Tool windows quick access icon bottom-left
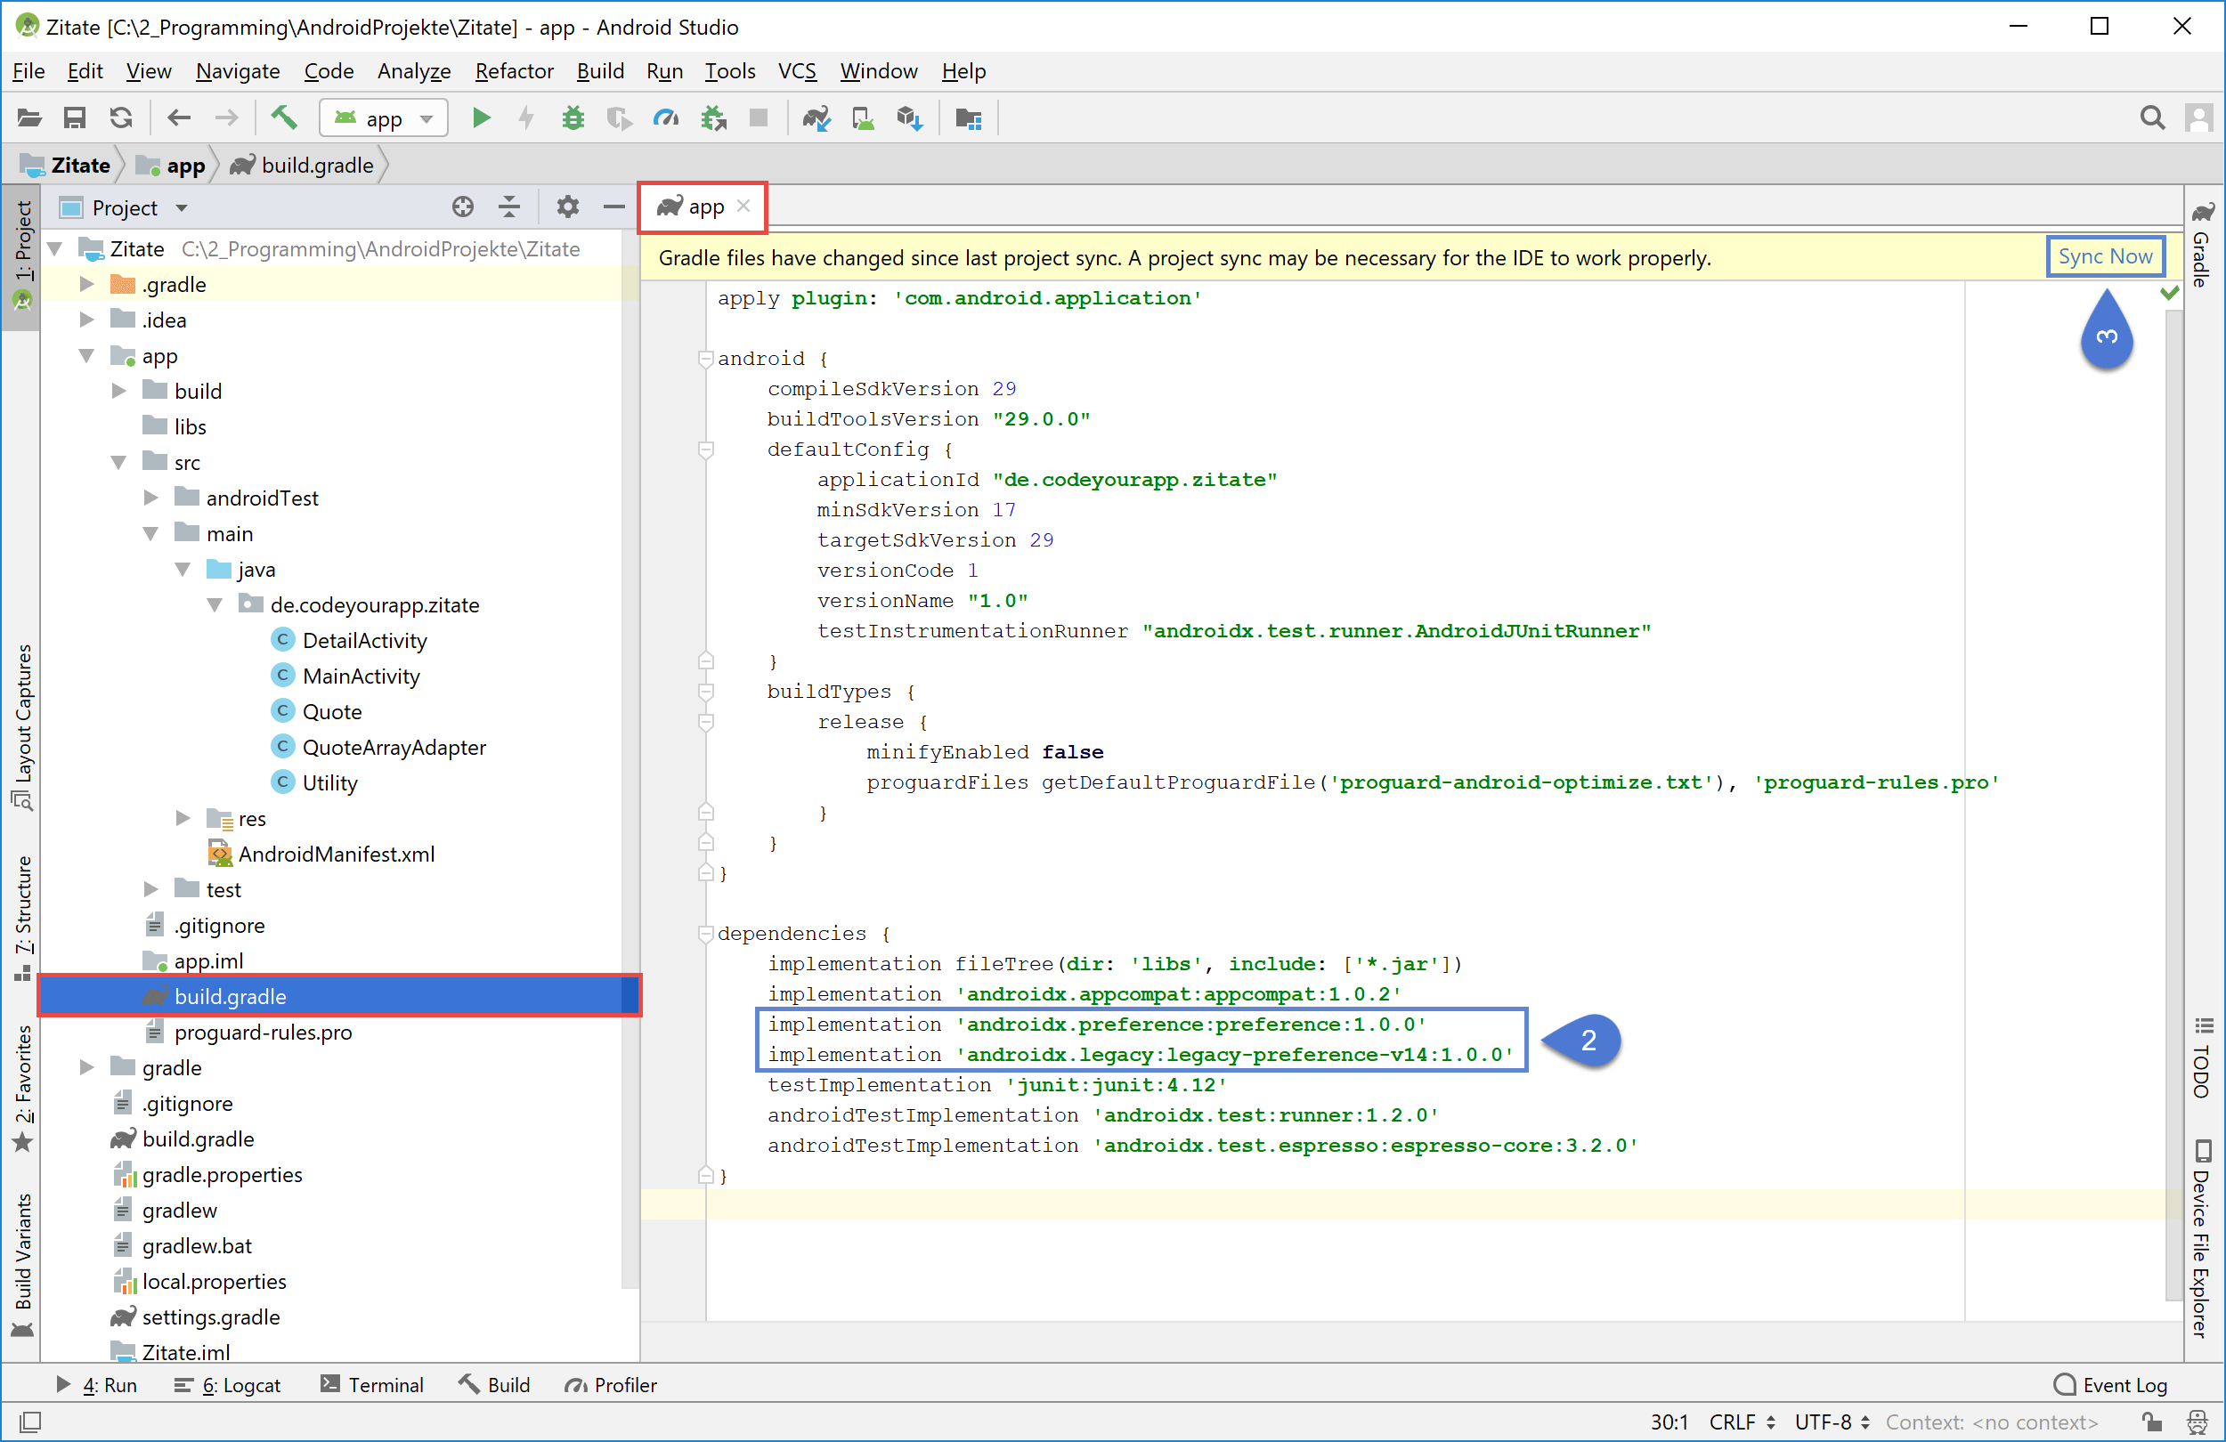 click(x=31, y=1422)
